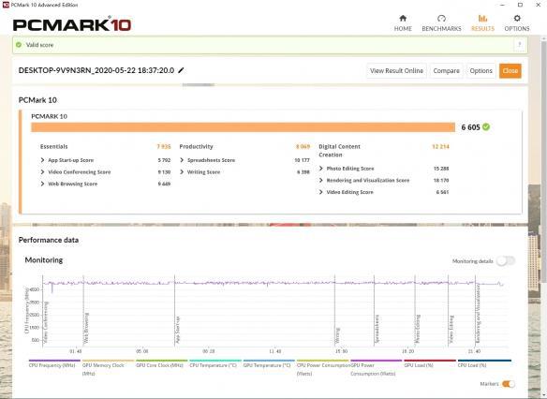Toggle Monitoring details switch
The height and width of the screenshot is (399, 547).
[506, 261]
